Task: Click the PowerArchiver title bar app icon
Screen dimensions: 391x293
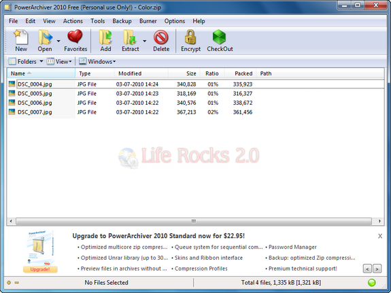Action: 7,7
